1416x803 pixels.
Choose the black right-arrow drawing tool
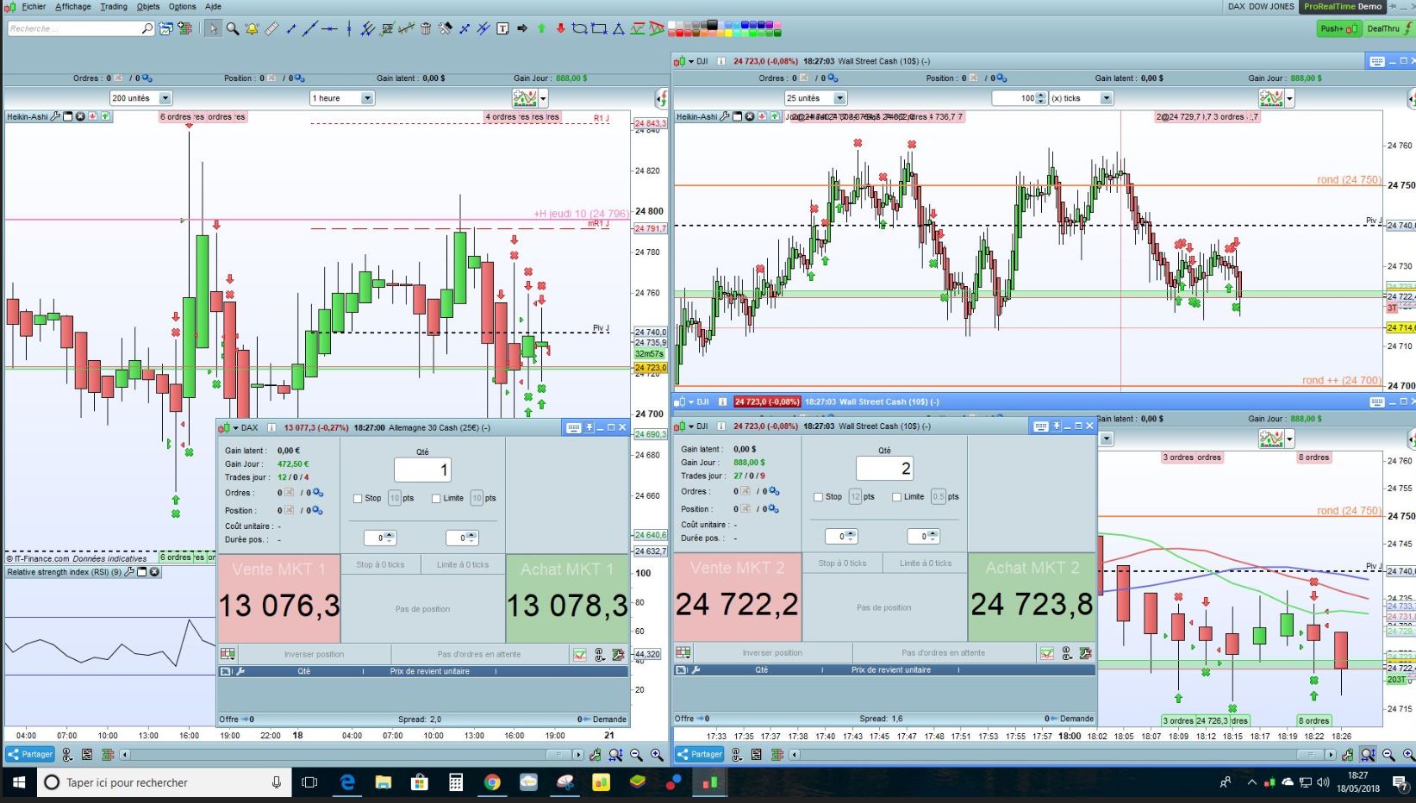click(522, 28)
